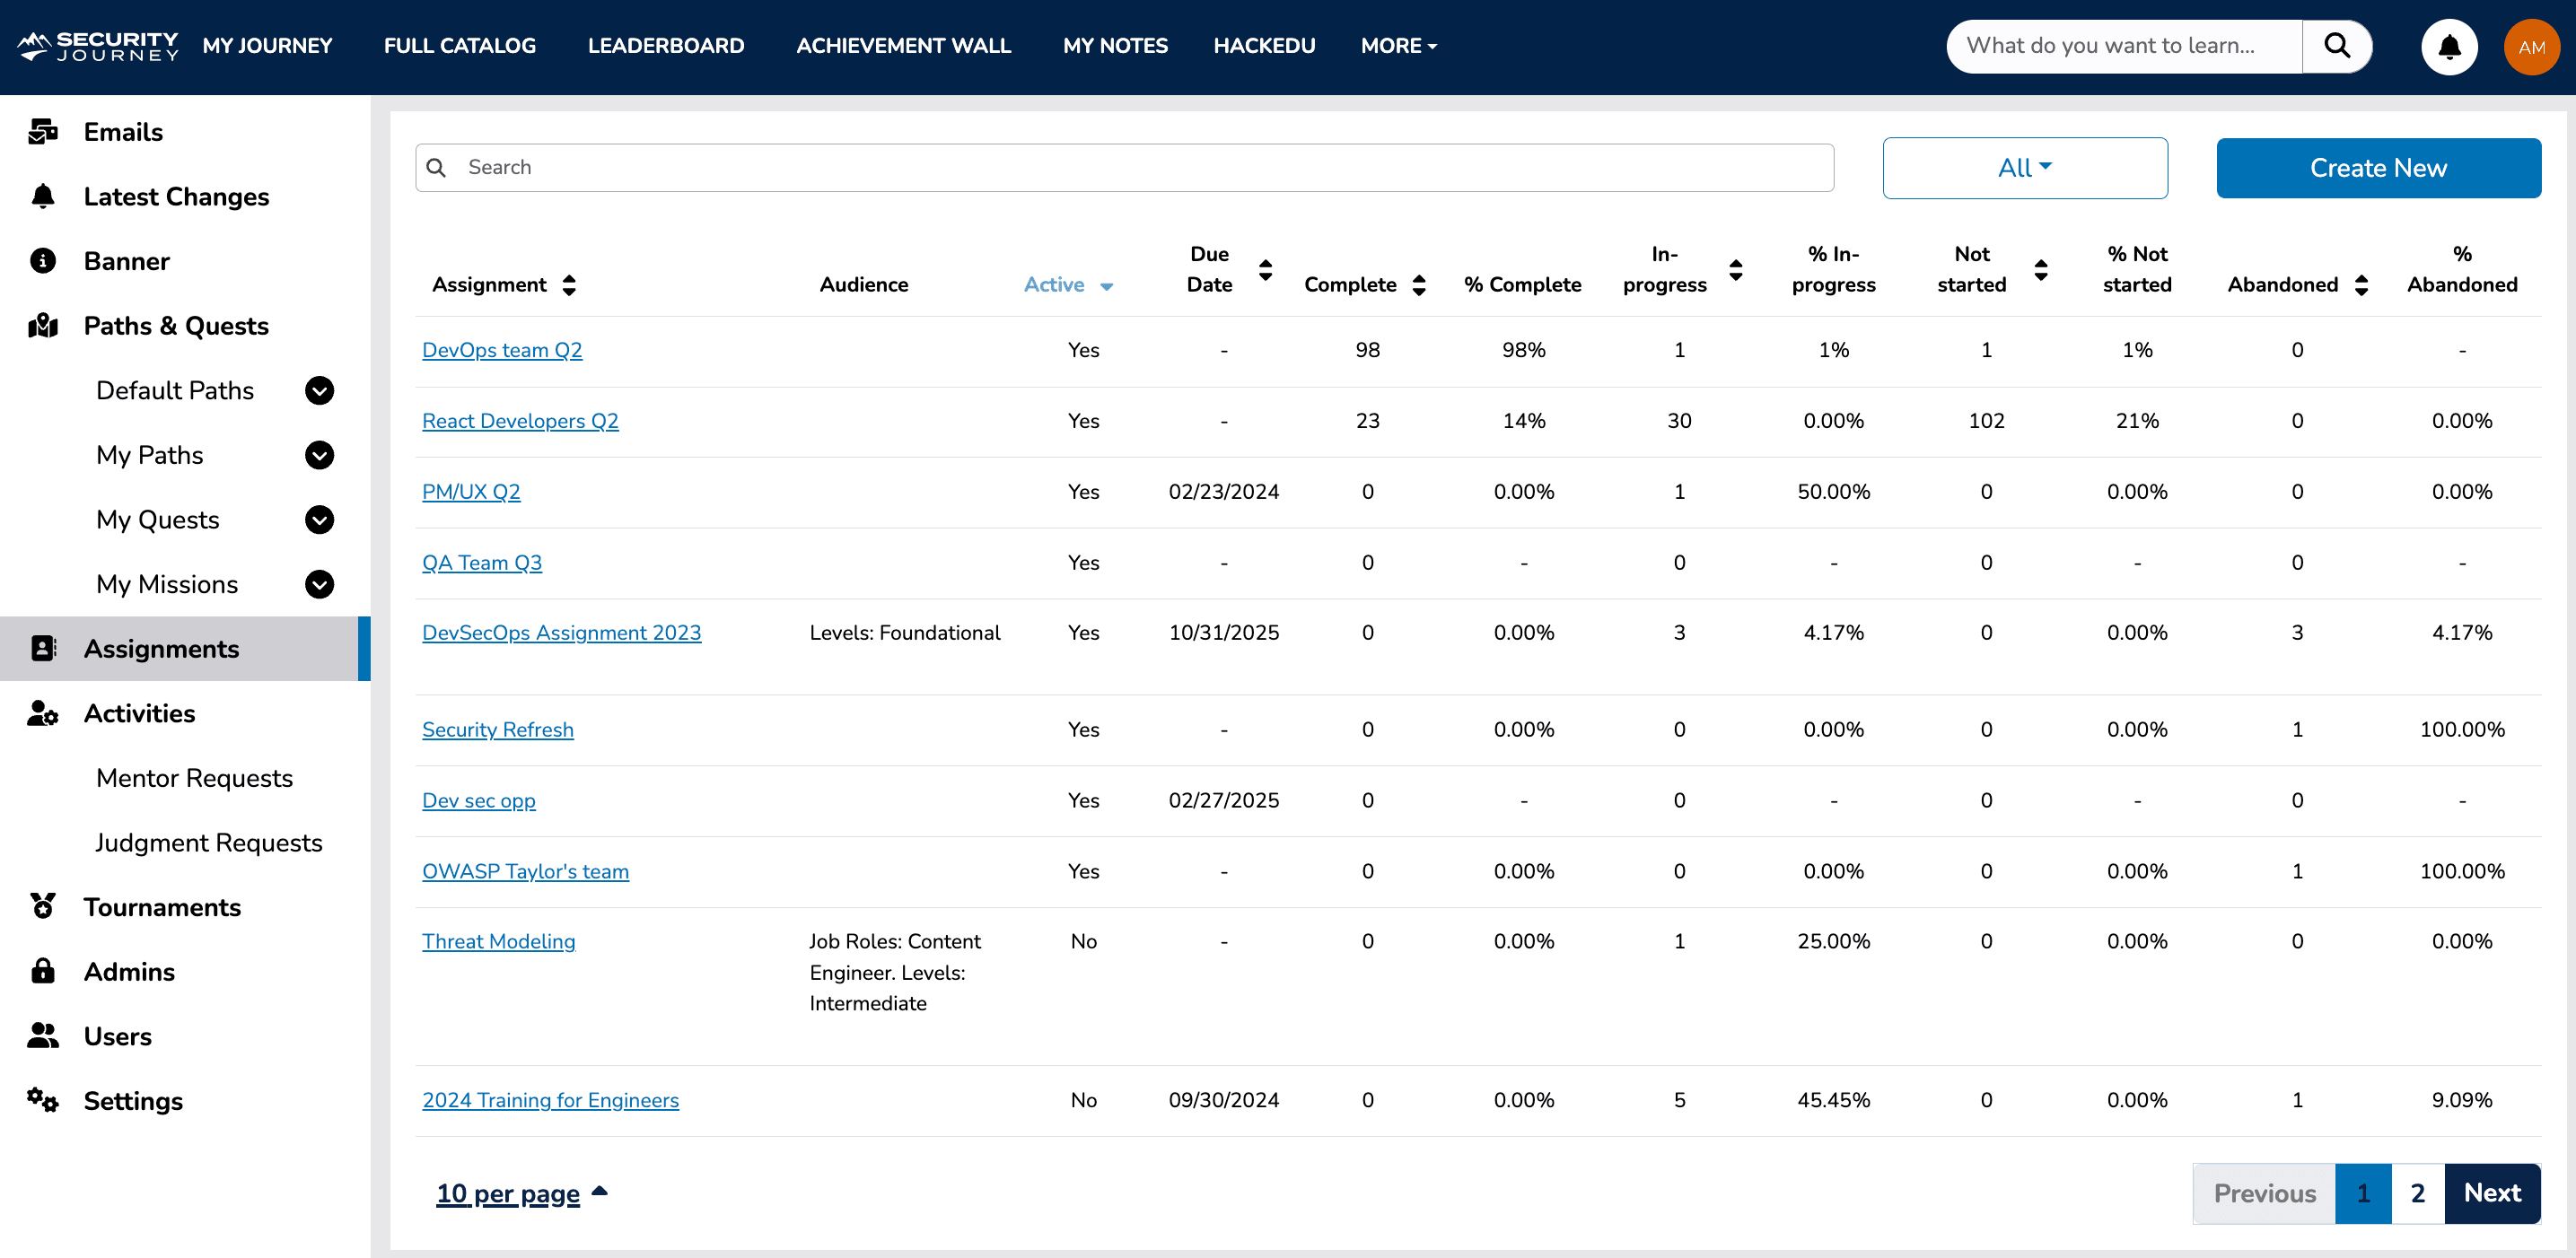
Task: Click the assignments Search input field
Action: (x=1140, y=168)
